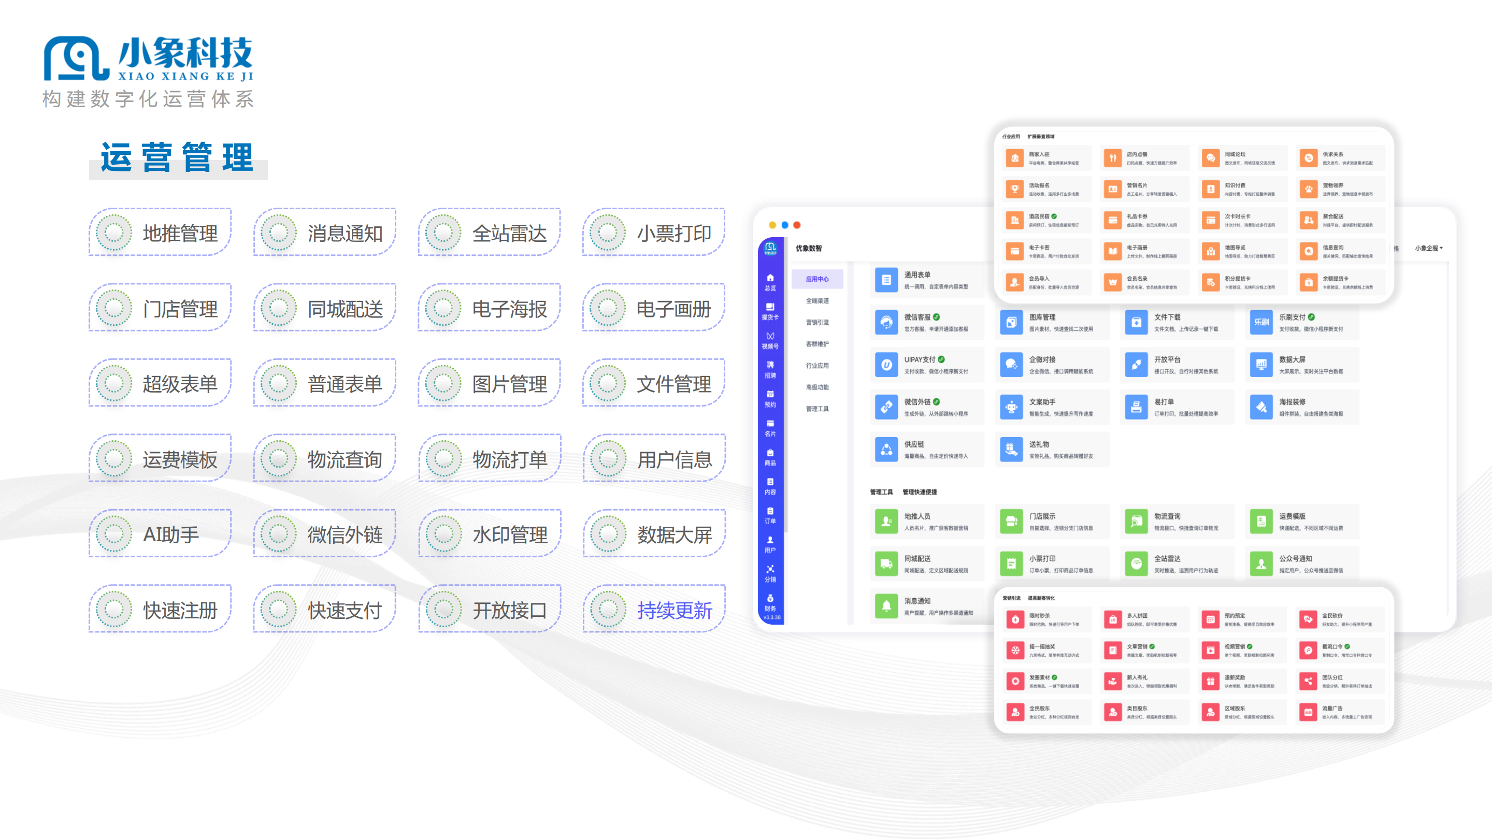Click the 文案助手 robot icon
Image resolution: width=1492 pixels, height=839 pixels.
[1011, 407]
